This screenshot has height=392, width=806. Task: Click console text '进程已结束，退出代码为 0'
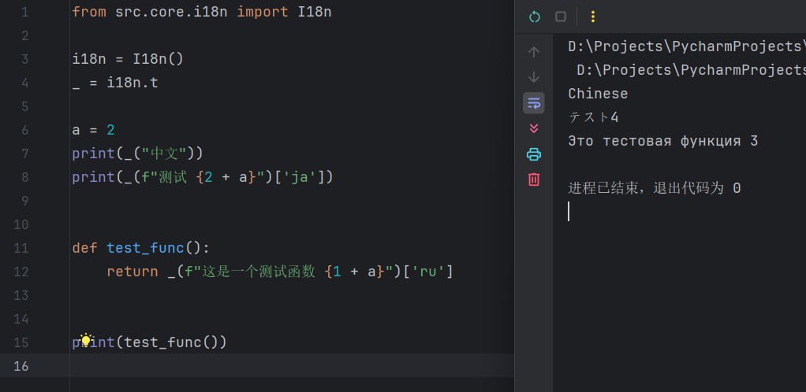(655, 188)
